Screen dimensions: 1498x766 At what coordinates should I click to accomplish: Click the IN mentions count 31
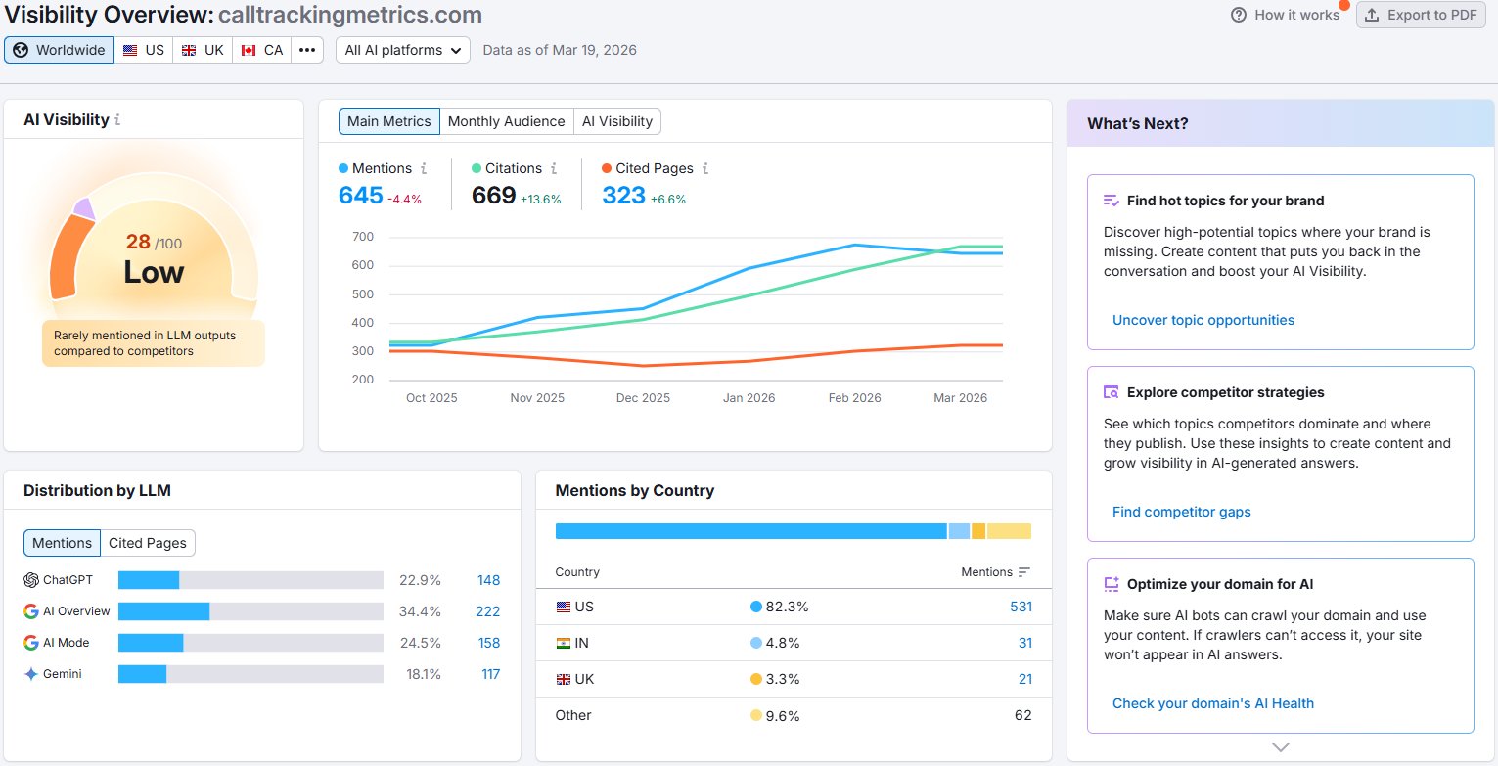pos(1024,643)
